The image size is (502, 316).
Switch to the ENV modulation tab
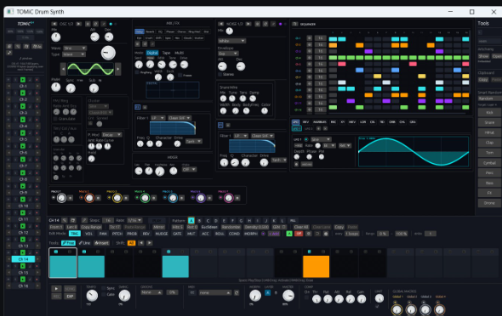305,122
